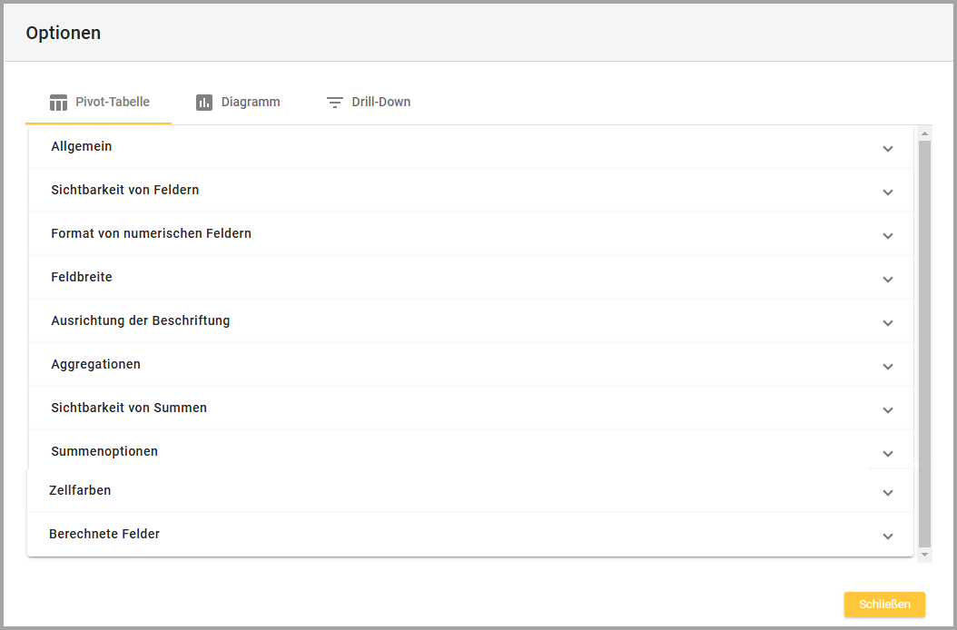Open the Summenoptionen panel header
Viewport: 957px width, 630px height.
pyautogui.click(x=104, y=451)
